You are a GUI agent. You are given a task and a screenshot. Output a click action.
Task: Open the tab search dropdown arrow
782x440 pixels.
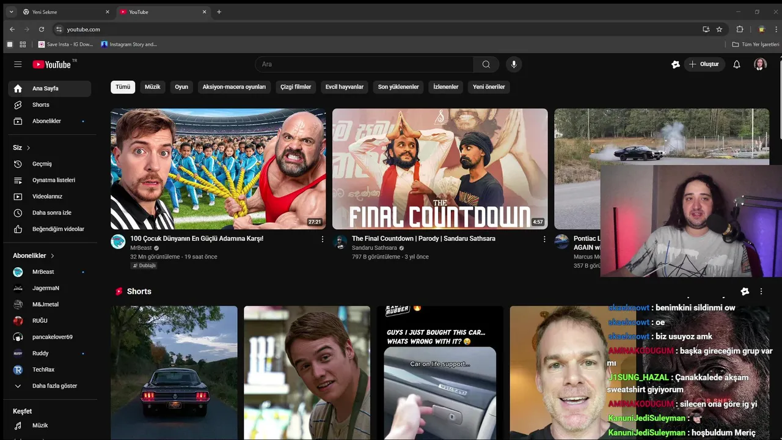(11, 12)
